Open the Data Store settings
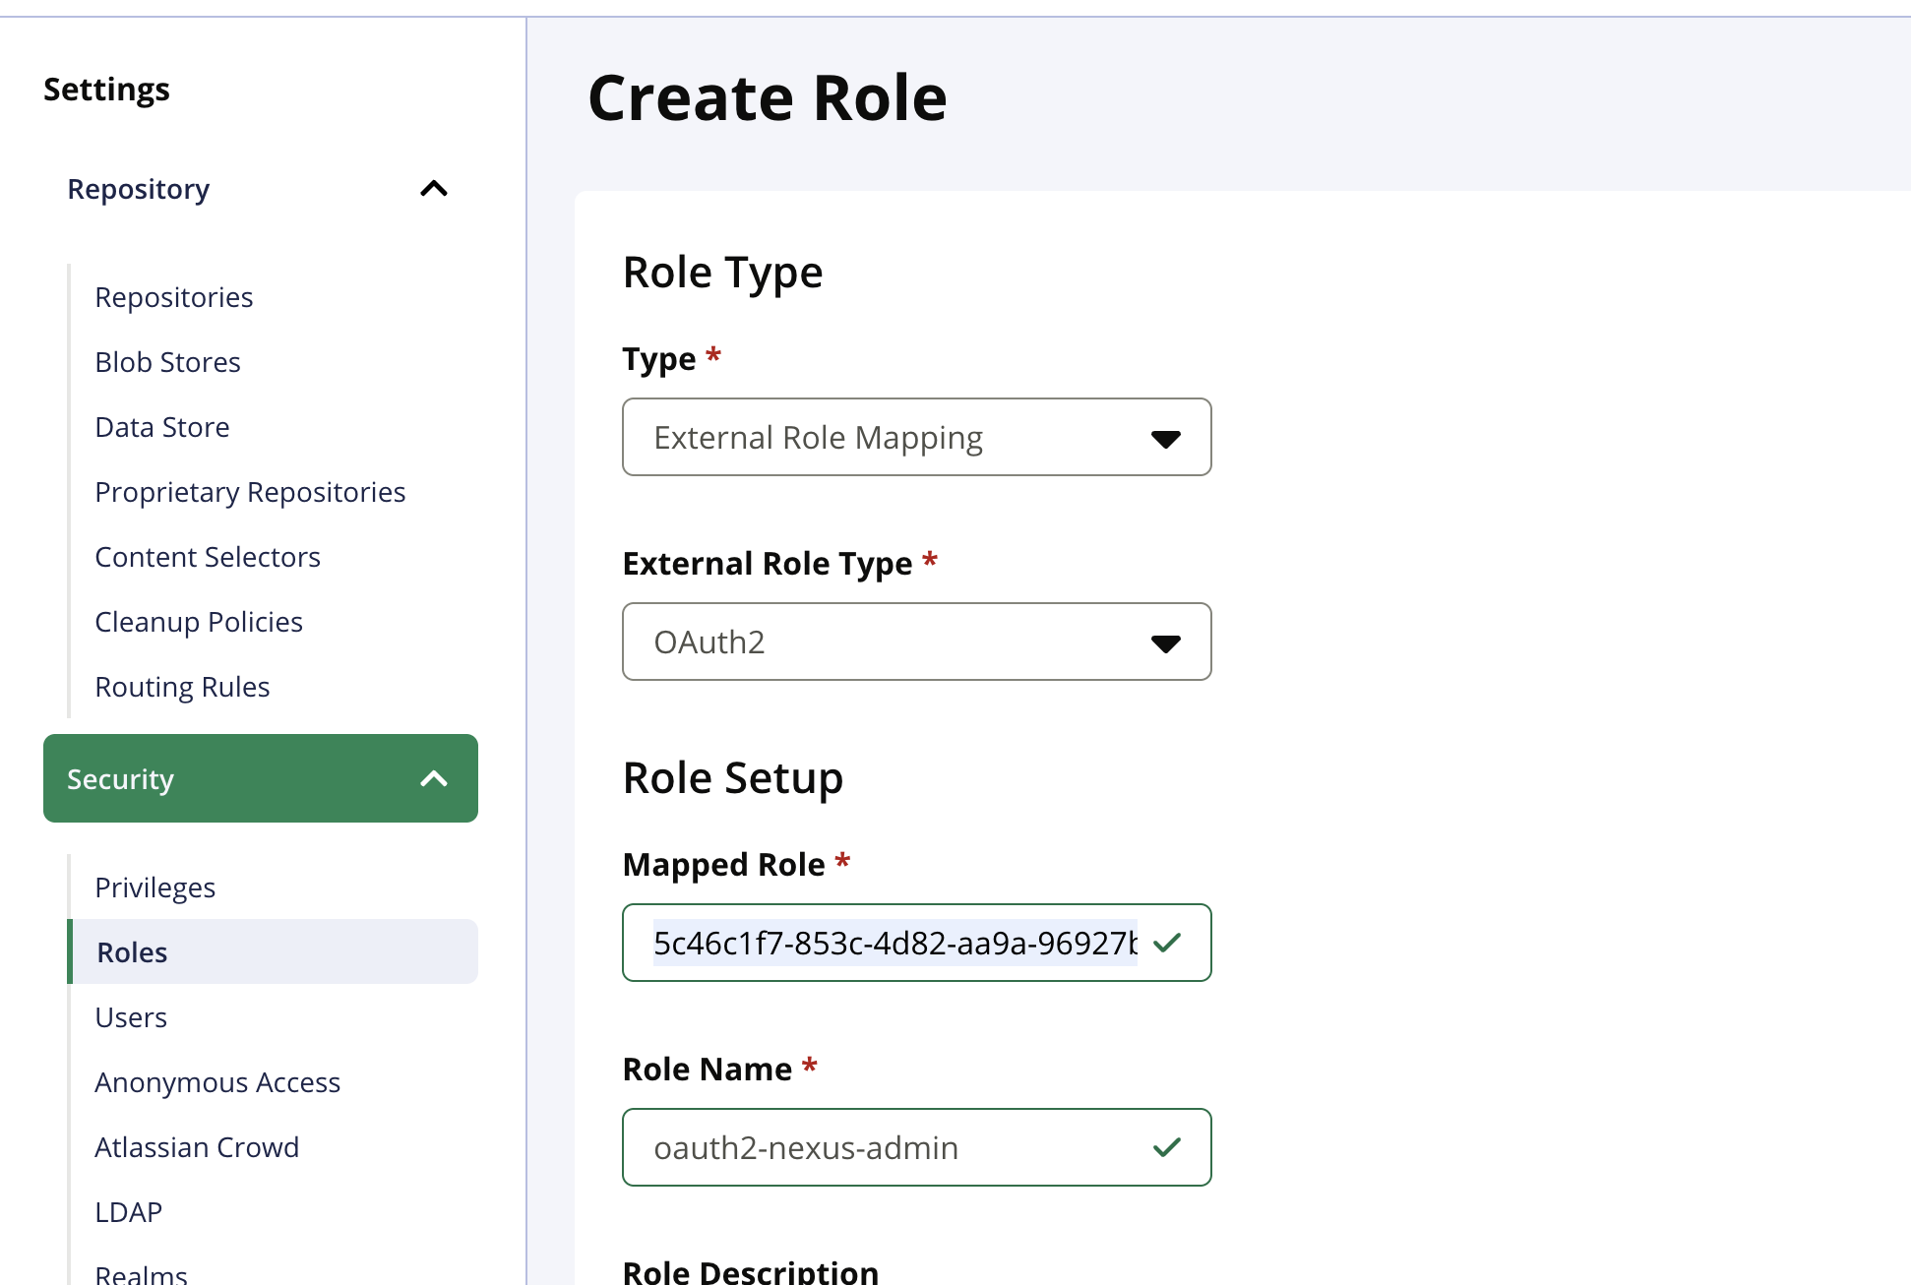This screenshot has width=1911, height=1285. [x=161, y=426]
